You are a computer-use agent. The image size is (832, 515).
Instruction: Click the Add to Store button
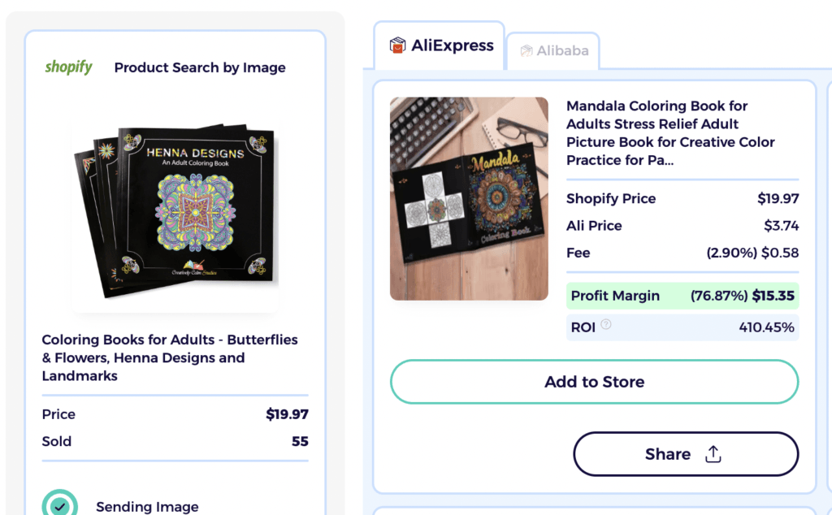[x=594, y=382]
